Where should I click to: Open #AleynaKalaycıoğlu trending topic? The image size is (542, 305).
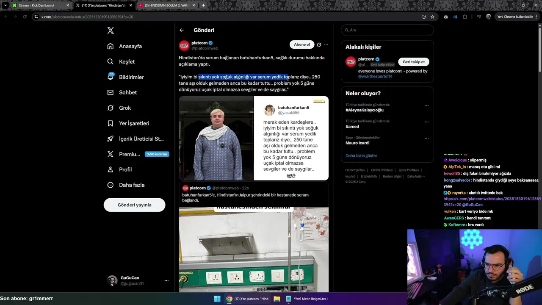(x=365, y=110)
